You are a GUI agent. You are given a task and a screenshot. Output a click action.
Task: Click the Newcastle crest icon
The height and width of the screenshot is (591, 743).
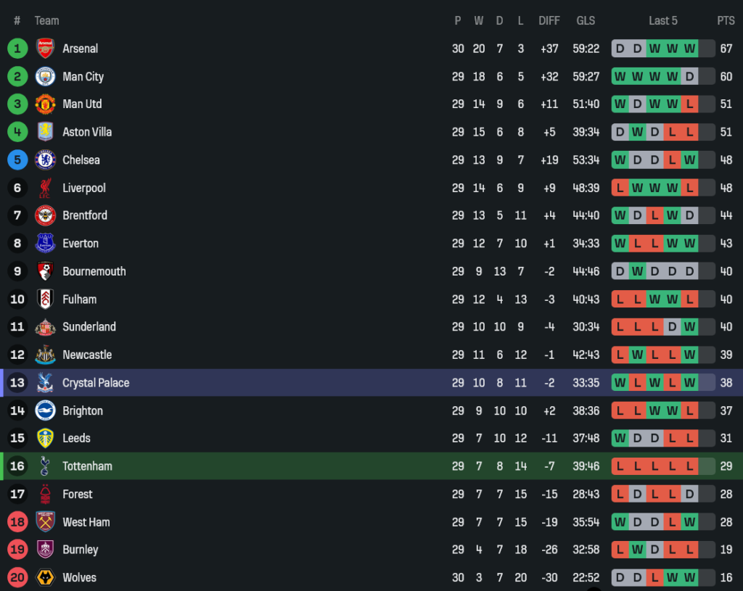[x=45, y=355]
